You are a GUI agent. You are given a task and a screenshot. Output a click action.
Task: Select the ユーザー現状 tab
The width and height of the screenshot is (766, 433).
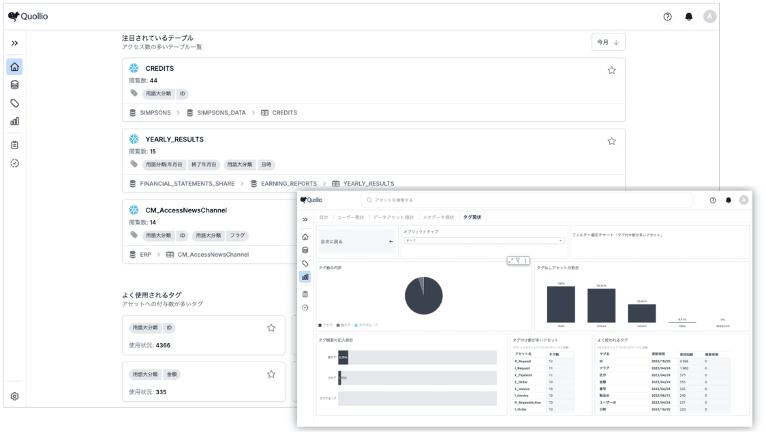coord(352,217)
